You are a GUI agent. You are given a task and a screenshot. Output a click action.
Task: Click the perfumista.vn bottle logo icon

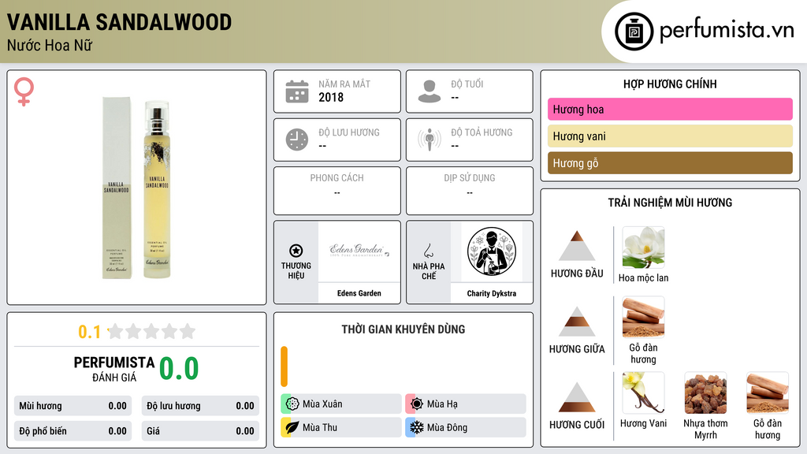tap(634, 32)
